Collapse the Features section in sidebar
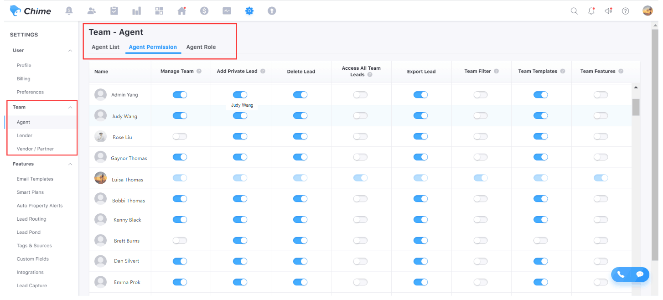Viewport: 663px width, 300px height. [x=70, y=164]
